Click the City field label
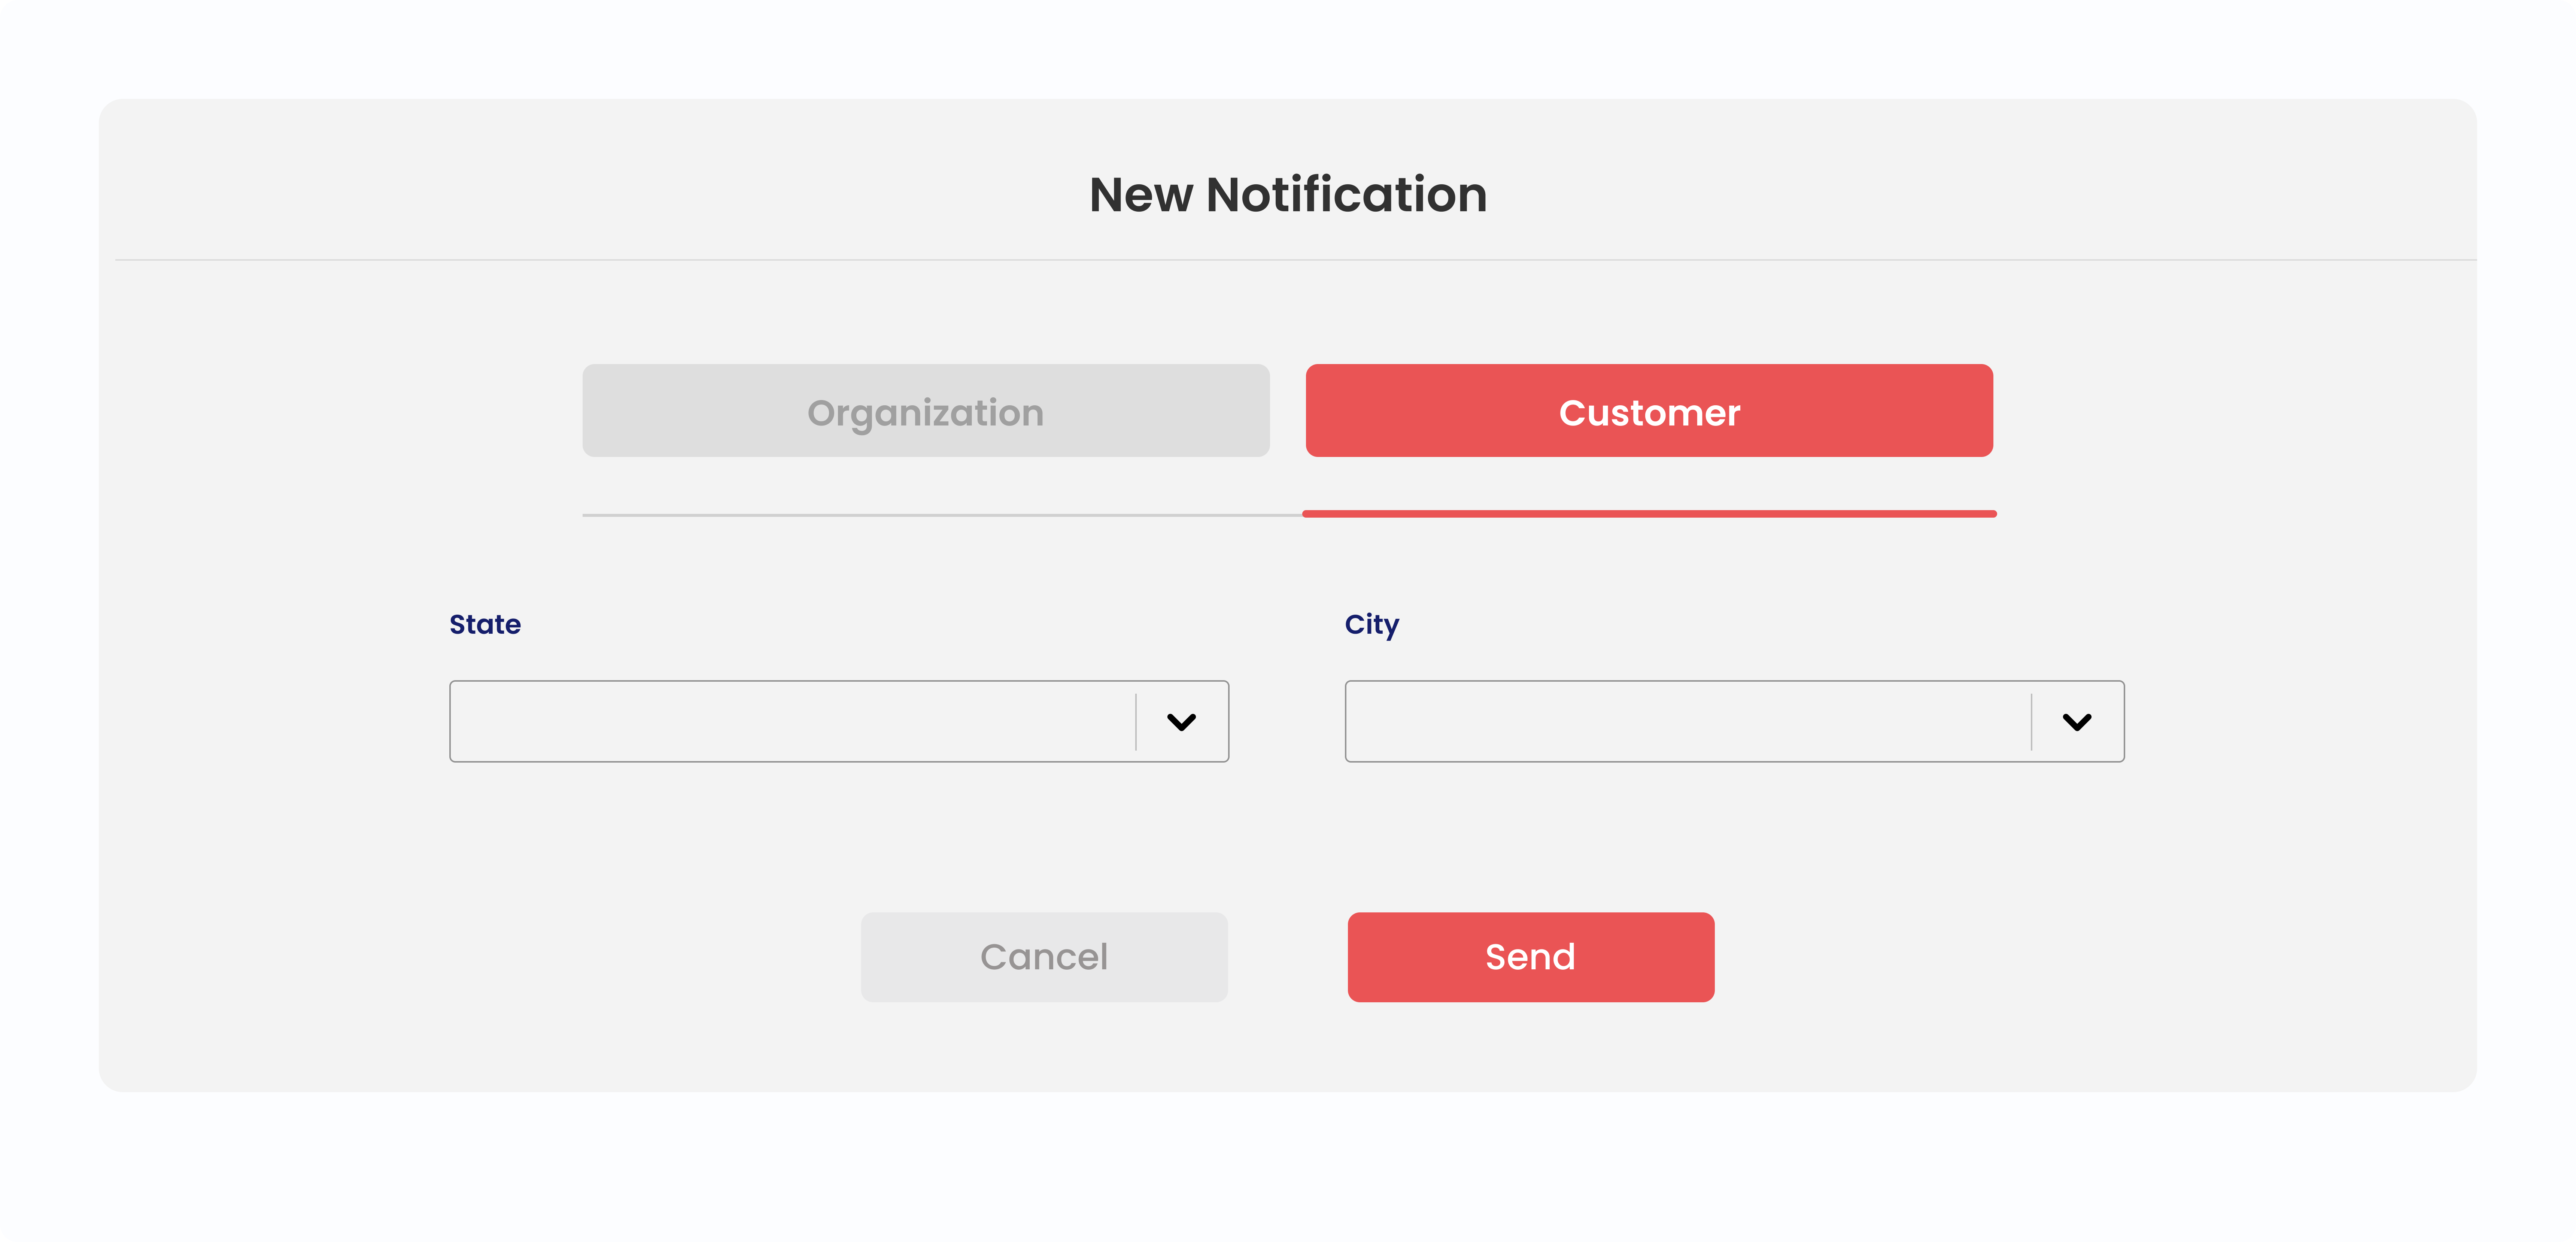This screenshot has width=2576, height=1242. click(x=1372, y=625)
